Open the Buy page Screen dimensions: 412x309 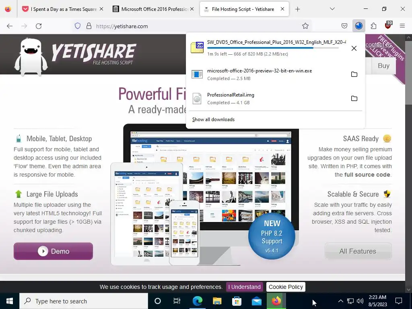coord(383,66)
